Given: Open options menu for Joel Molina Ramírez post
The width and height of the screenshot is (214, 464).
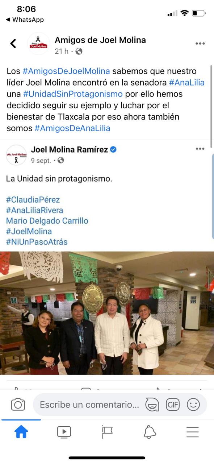Looking at the screenshot, I should pos(200,149).
